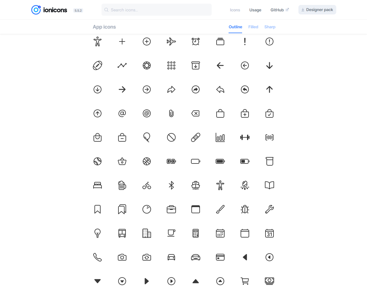Image resolution: width=367 pixels, height=291 pixels.
Task: Select the analytics line chart icon
Action: 122,65
